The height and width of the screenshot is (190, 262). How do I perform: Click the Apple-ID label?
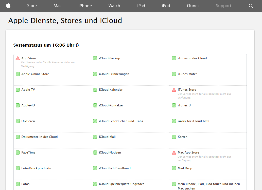[x=28, y=105]
